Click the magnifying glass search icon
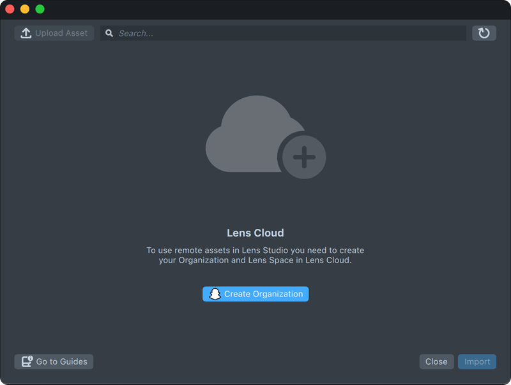This screenshot has height=385, width=511. point(109,33)
